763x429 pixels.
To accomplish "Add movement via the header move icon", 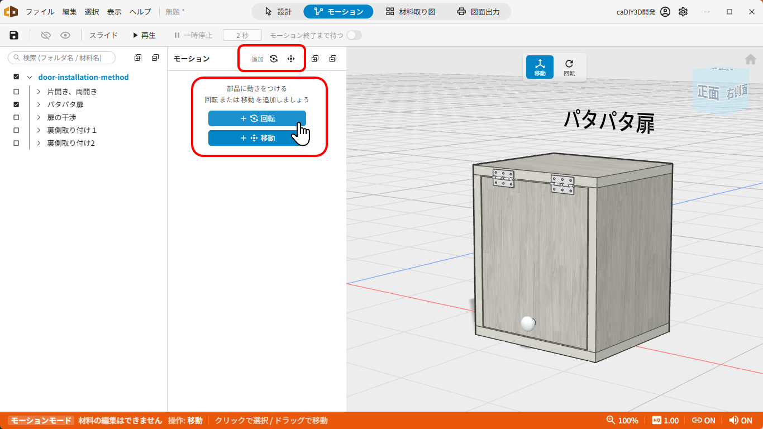I will 291,59.
